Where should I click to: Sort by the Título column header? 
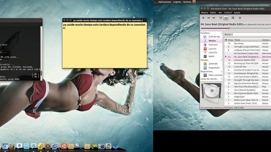coord(247,40)
